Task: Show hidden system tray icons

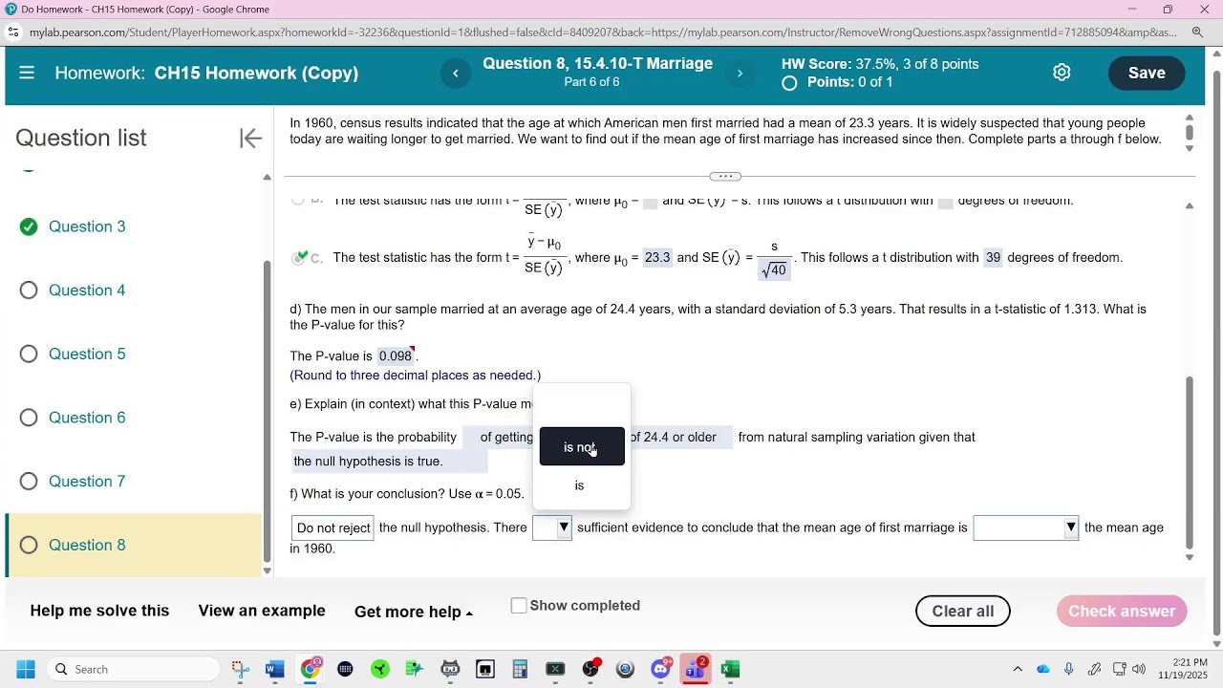Action: pyautogui.click(x=1018, y=669)
